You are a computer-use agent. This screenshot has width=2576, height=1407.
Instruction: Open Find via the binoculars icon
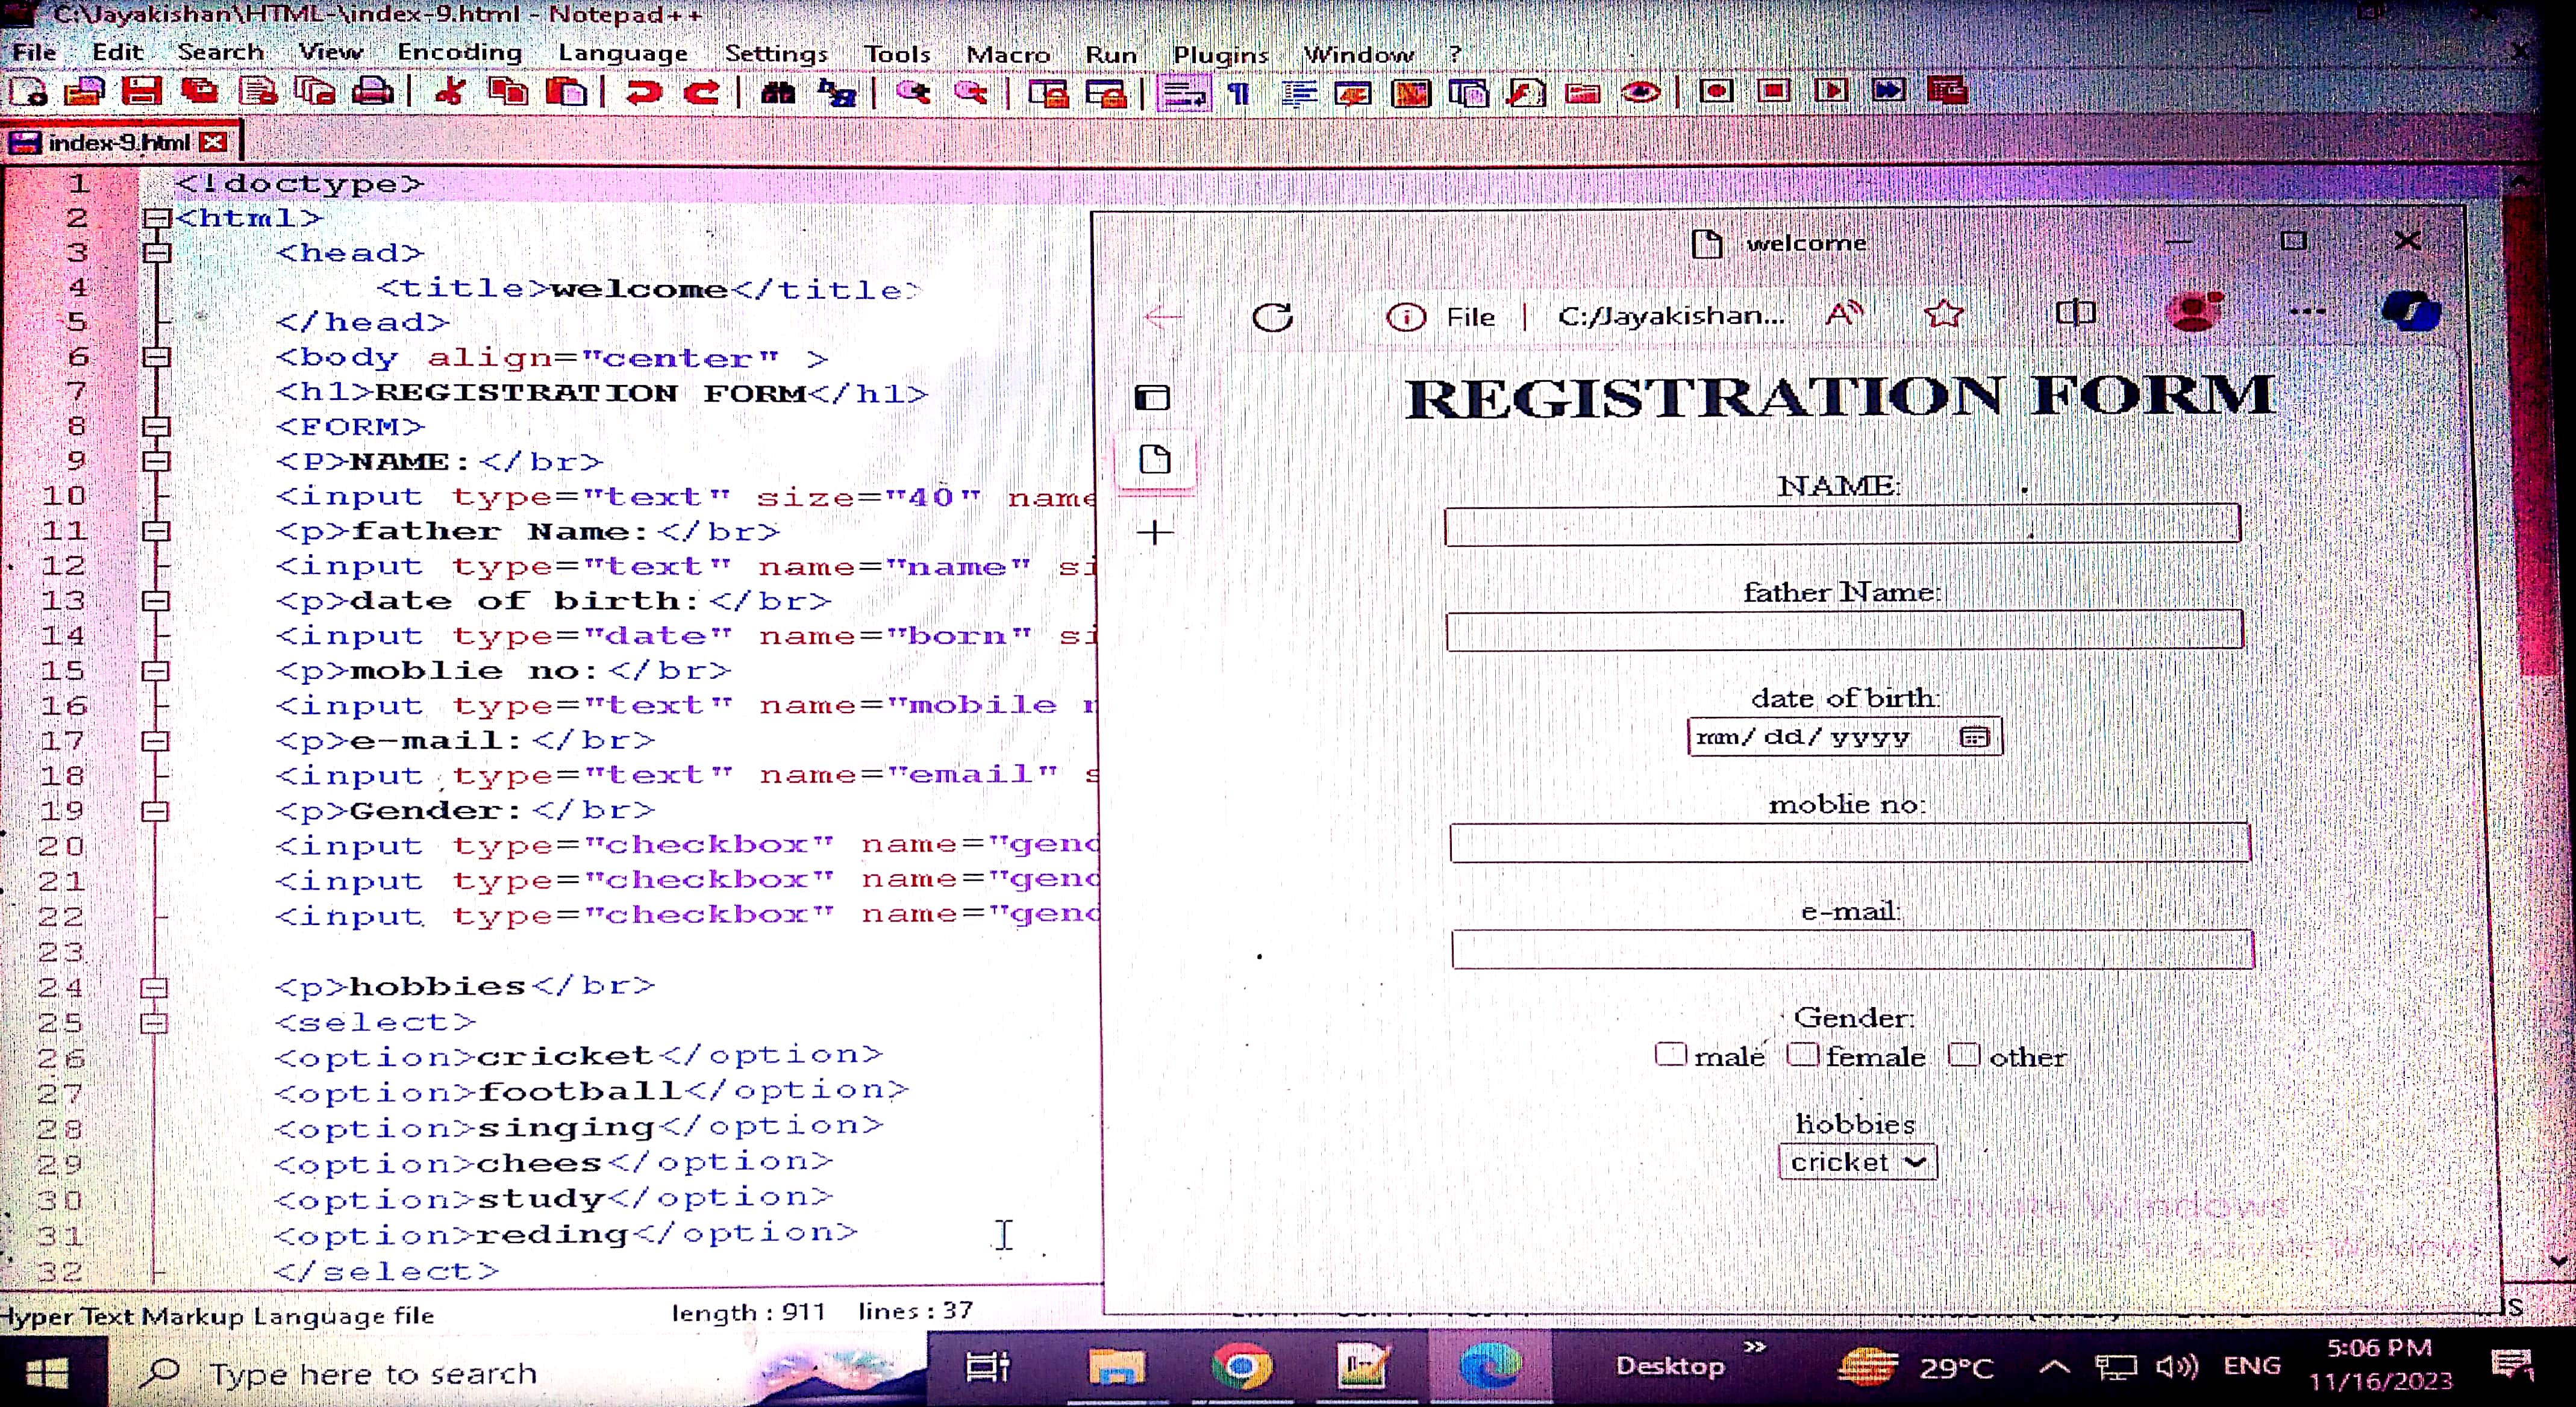778,93
